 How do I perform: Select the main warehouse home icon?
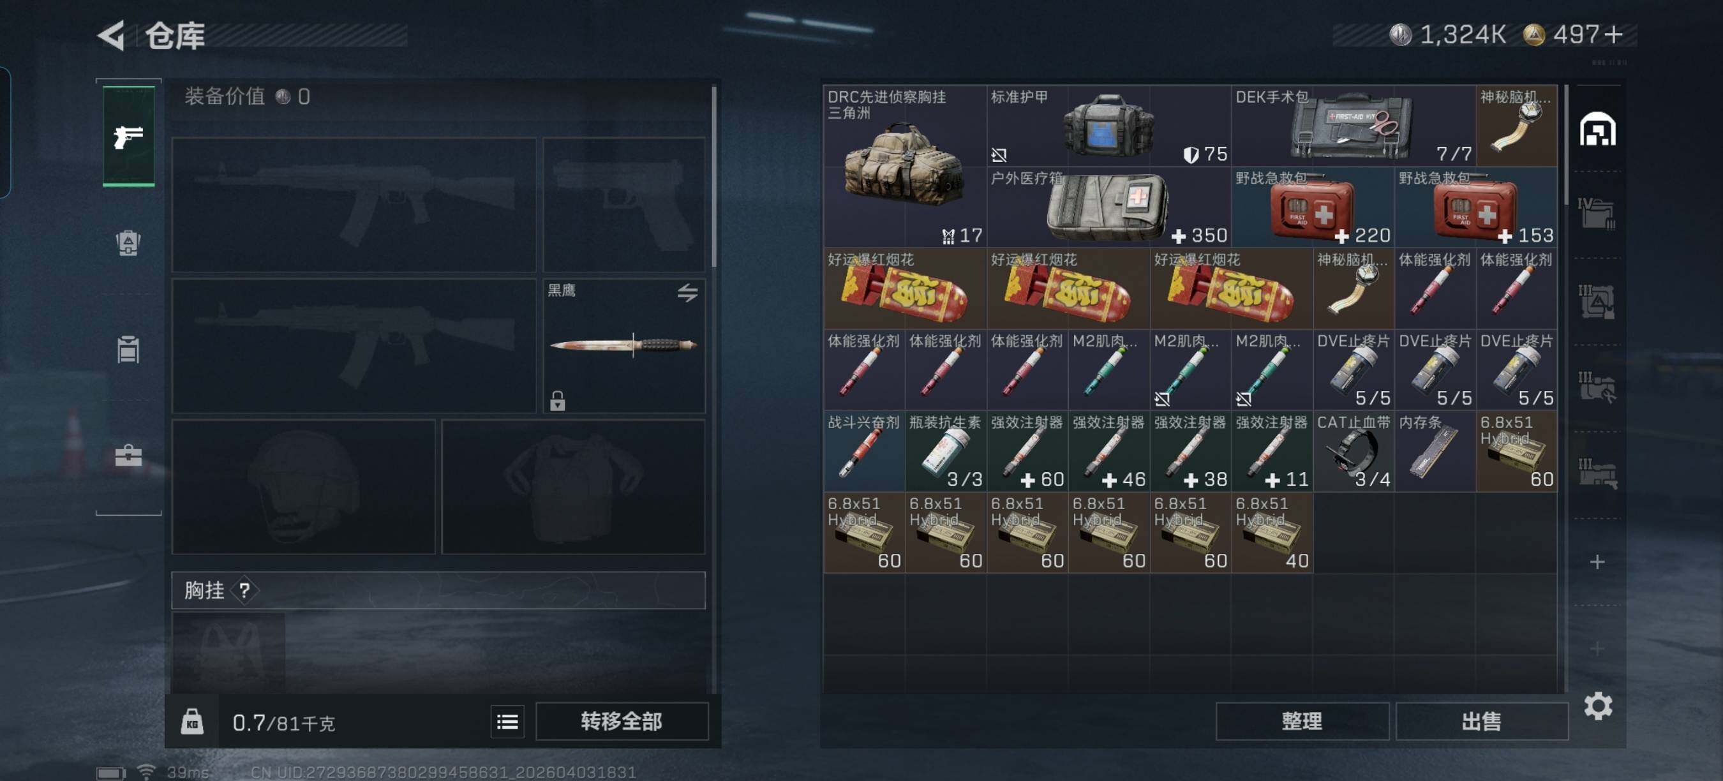tap(1597, 129)
